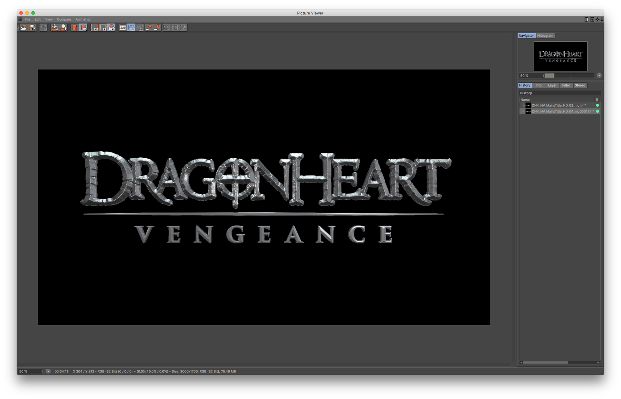The width and height of the screenshot is (621, 399).
Task: Click the arrow button beside navigator zoom slider
Action: pos(599,76)
